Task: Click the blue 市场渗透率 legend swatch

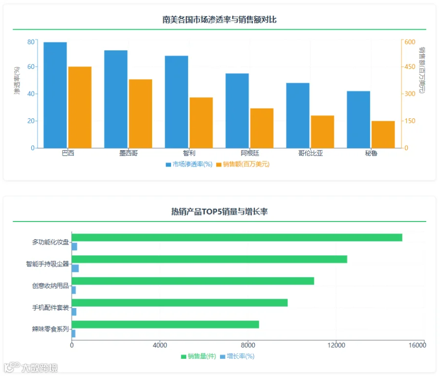Action: tap(168, 165)
